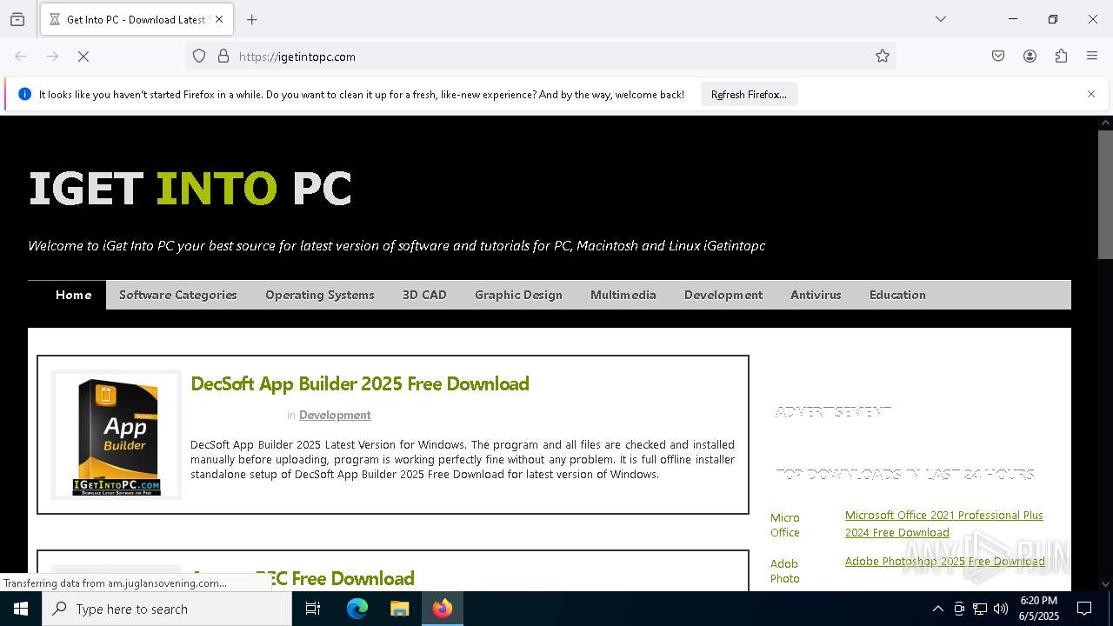Screen dimensions: 1113x626
Task: Open the volume speaker tray icon
Action: [x=1001, y=609]
